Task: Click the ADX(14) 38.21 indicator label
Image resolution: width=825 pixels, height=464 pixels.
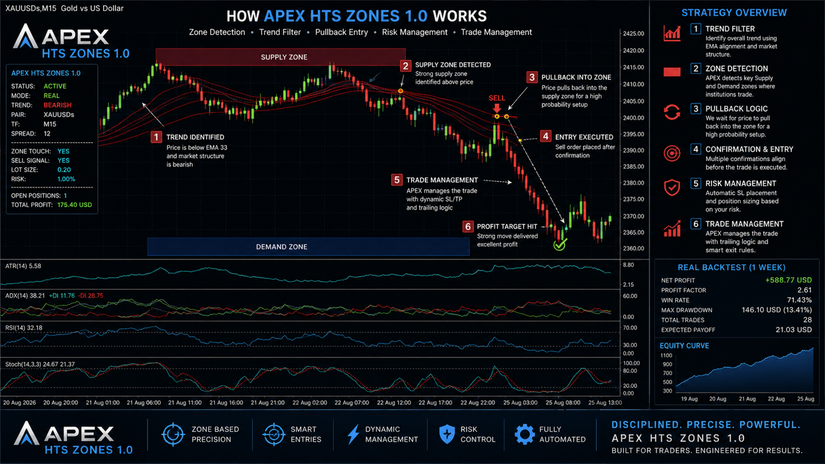Action: [x=25, y=296]
